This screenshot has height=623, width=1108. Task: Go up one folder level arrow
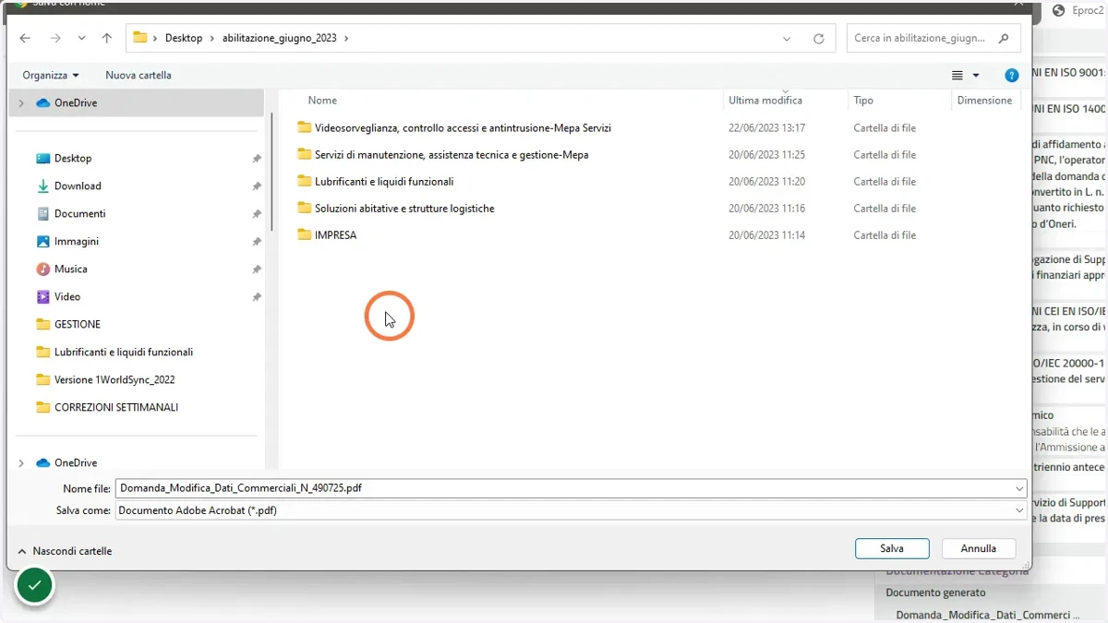click(x=107, y=39)
